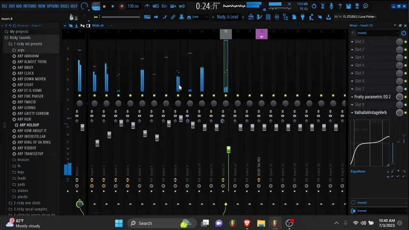
Task: Click the microphone one-click recording icon
Action: (x=331, y=6)
